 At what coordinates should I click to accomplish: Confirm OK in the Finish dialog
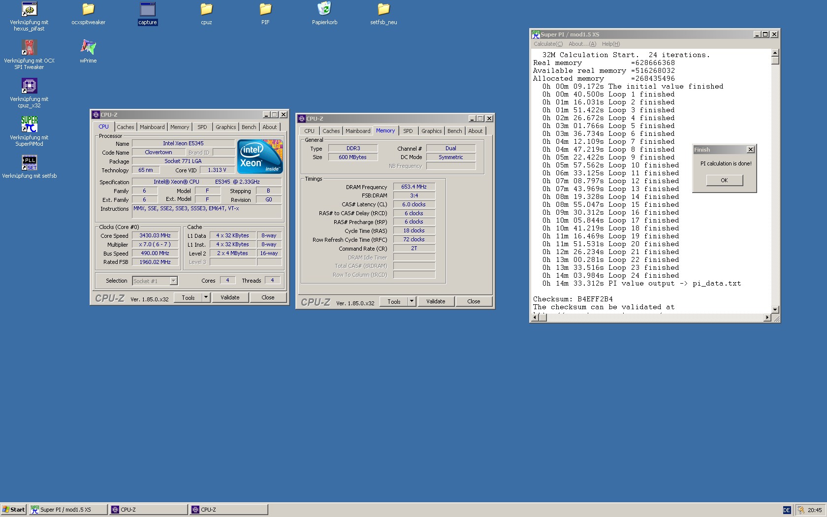point(724,180)
